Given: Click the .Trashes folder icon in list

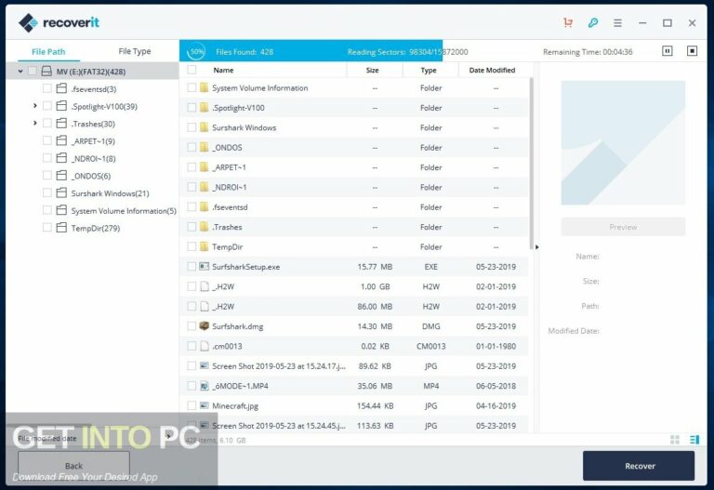Looking at the screenshot, I should [204, 226].
